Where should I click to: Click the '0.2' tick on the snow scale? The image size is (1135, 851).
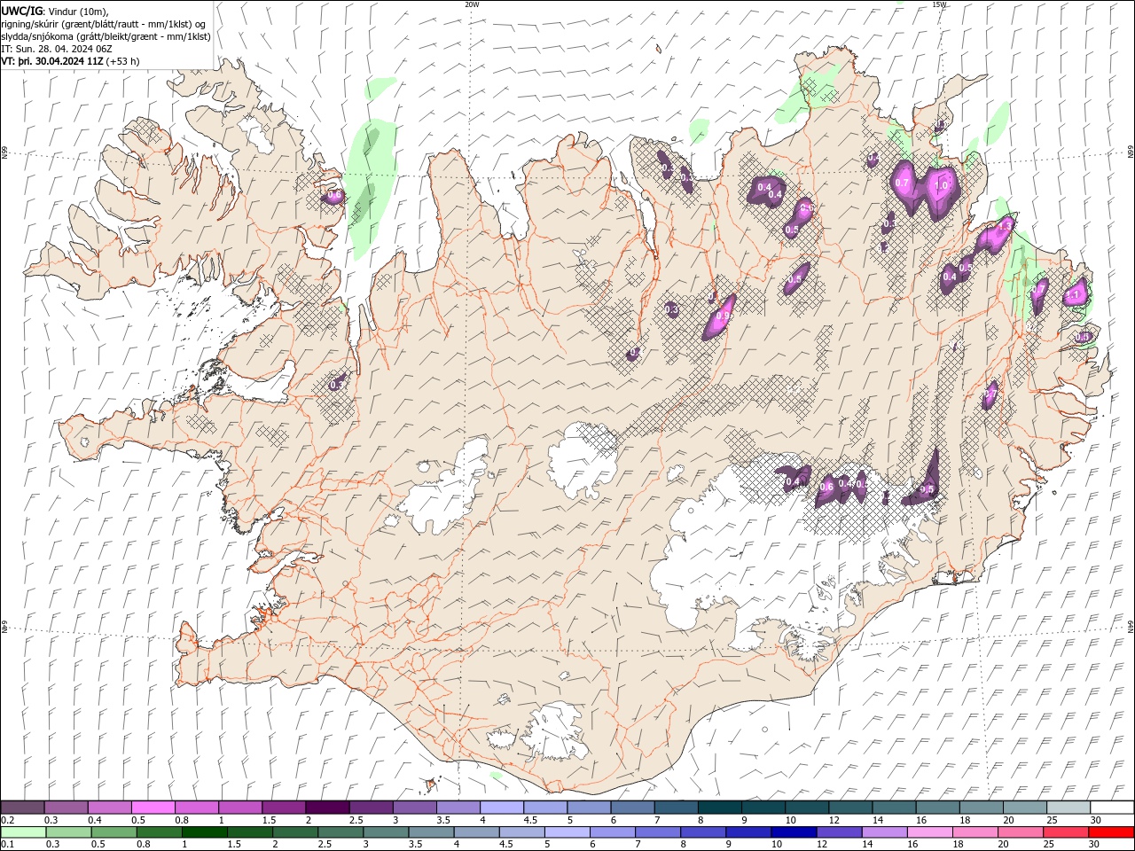tap(7, 820)
